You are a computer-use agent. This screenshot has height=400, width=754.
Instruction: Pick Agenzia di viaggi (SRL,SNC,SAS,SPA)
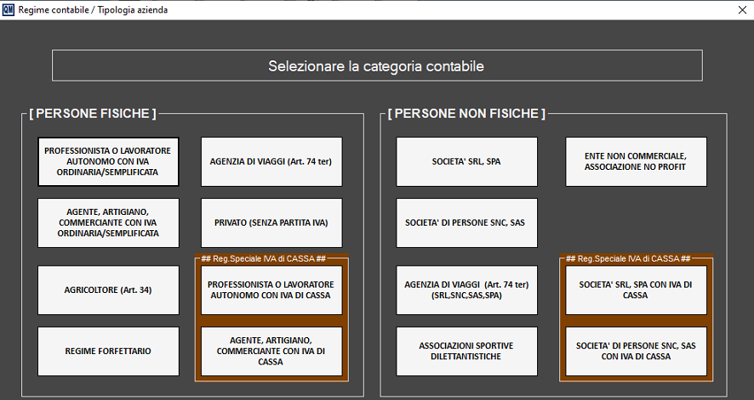[x=466, y=290]
